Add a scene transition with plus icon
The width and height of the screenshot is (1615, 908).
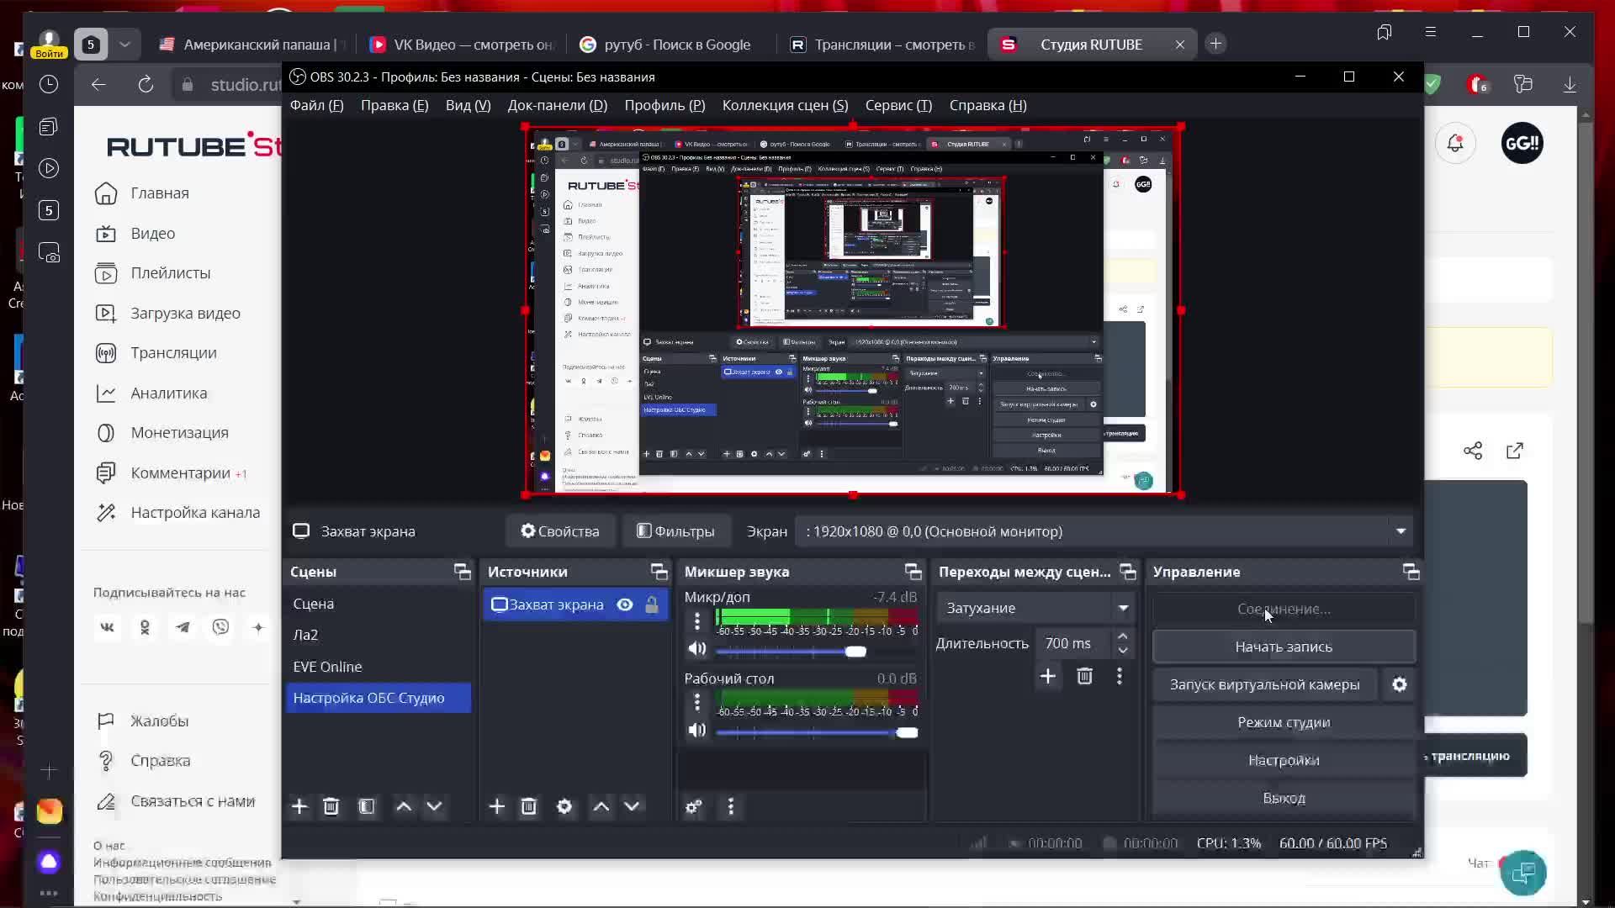1048,677
